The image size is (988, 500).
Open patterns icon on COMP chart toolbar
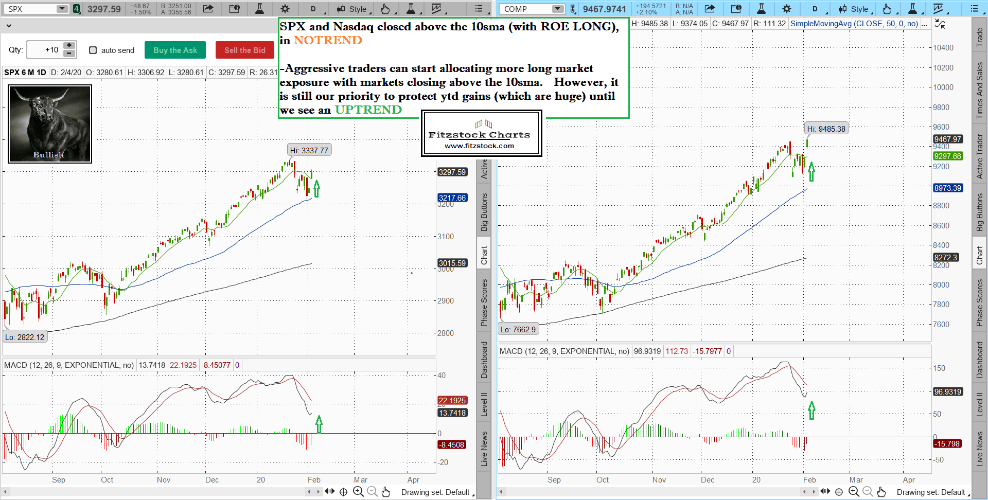point(938,9)
